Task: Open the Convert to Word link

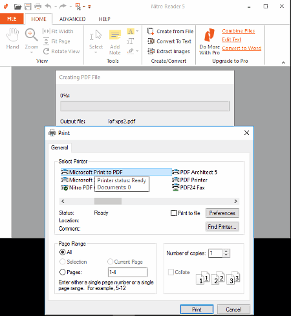Action: (242, 48)
